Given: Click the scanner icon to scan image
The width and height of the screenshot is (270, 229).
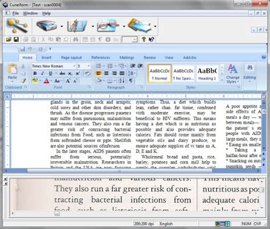Looking at the screenshot, I should 47,26.
